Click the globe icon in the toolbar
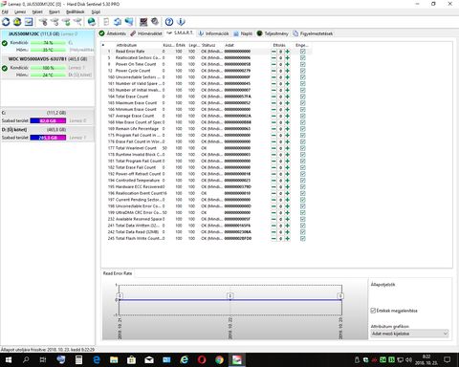 92,22
